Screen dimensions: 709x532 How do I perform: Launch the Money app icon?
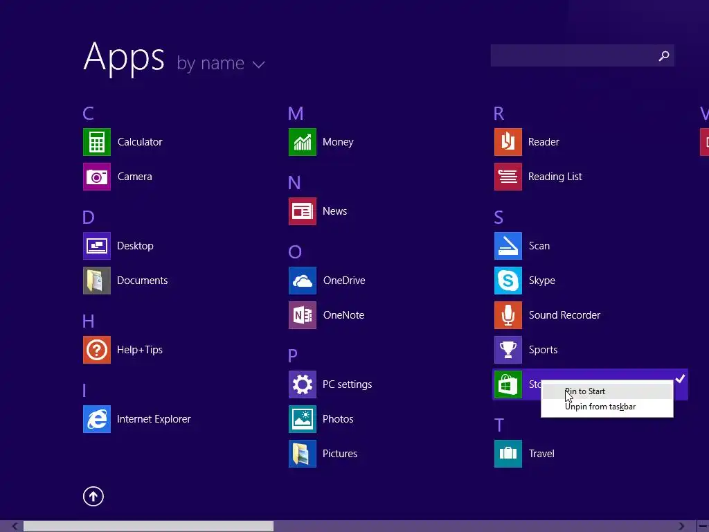(303, 142)
